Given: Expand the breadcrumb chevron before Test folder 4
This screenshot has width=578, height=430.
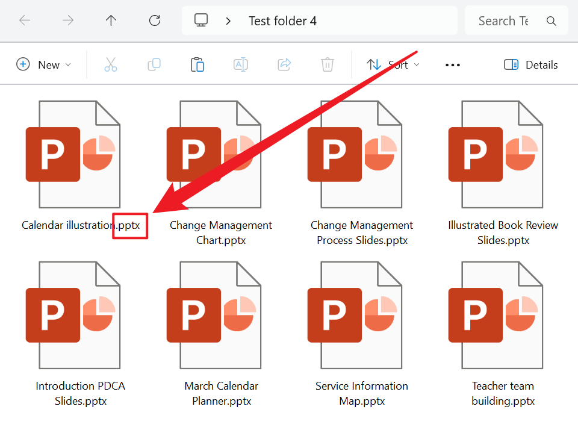Looking at the screenshot, I should [x=228, y=21].
